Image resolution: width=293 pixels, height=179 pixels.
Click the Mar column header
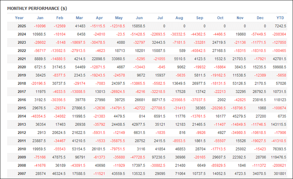click(79, 18)
